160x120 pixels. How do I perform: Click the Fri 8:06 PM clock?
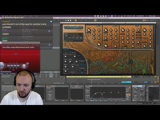tap(140, 16)
